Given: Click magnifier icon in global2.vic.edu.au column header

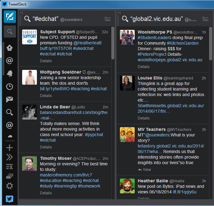Looking at the screenshot, I should (125, 19).
